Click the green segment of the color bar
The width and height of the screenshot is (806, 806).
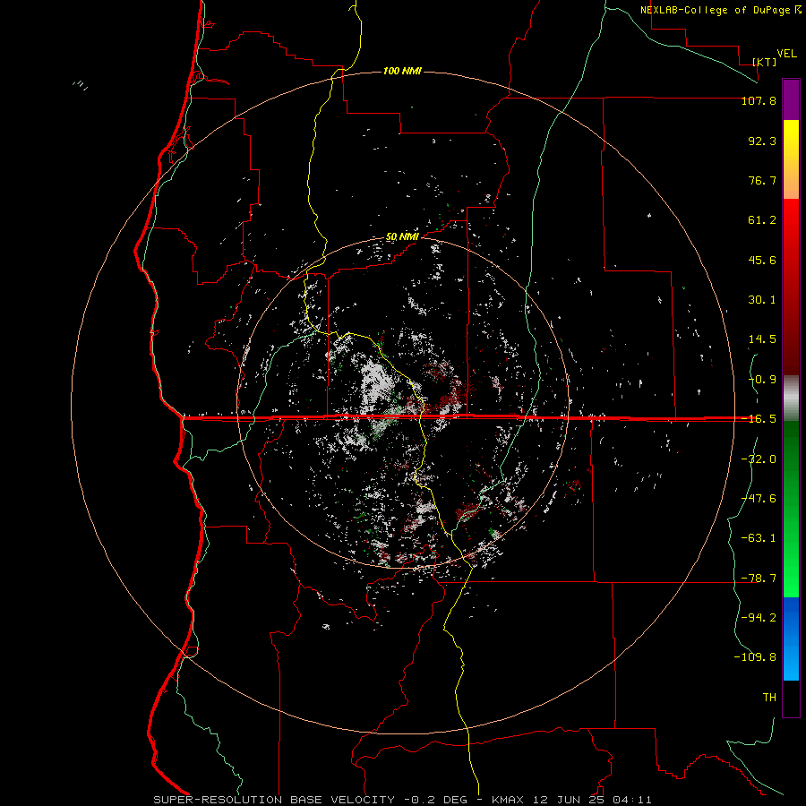pyautogui.click(x=791, y=509)
